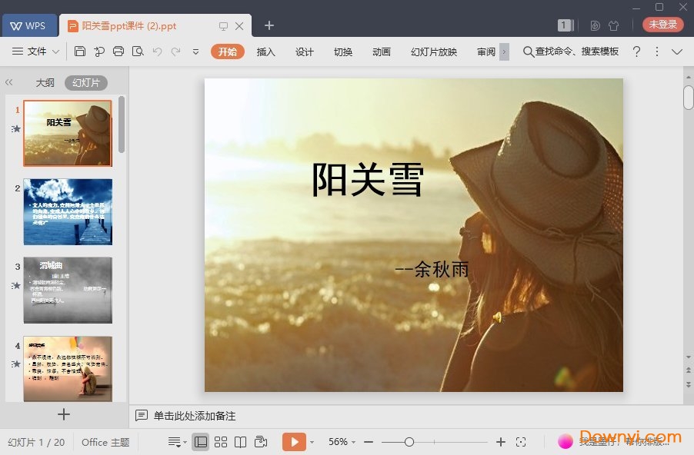Switch the side panel to 大纲 view

(45, 83)
